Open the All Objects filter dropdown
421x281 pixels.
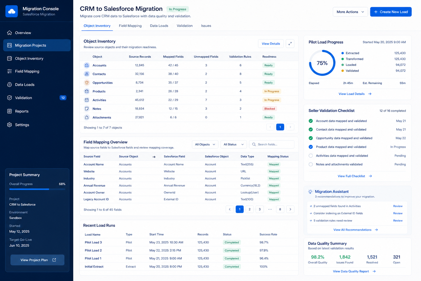point(205,144)
